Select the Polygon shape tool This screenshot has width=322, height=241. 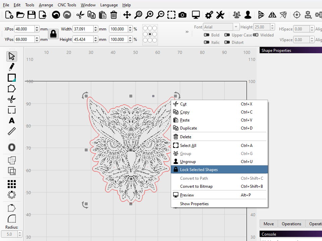(12, 88)
